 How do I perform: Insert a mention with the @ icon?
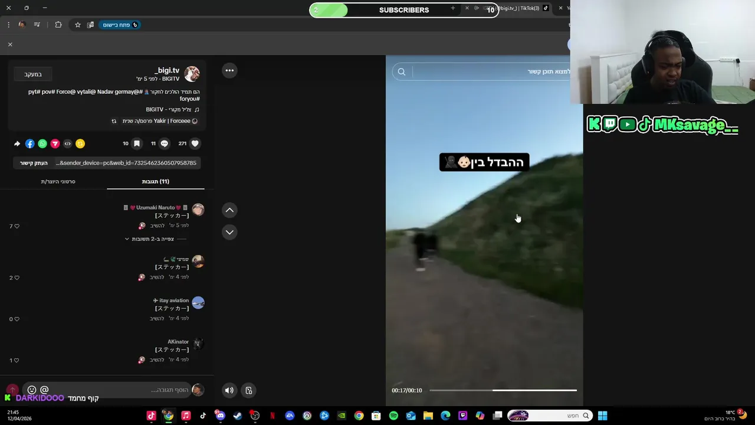(44, 390)
